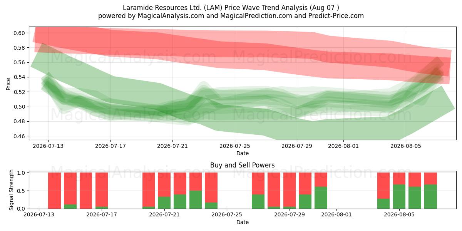Click the 'Date' label under the bar chart

click(243, 222)
